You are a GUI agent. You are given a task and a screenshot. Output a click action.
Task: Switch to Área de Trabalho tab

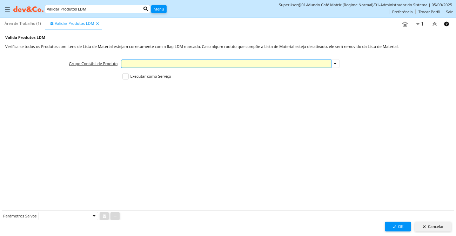pyautogui.click(x=23, y=23)
